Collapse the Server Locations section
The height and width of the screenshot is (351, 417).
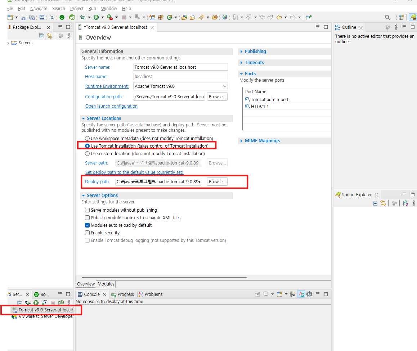[83, 118]
